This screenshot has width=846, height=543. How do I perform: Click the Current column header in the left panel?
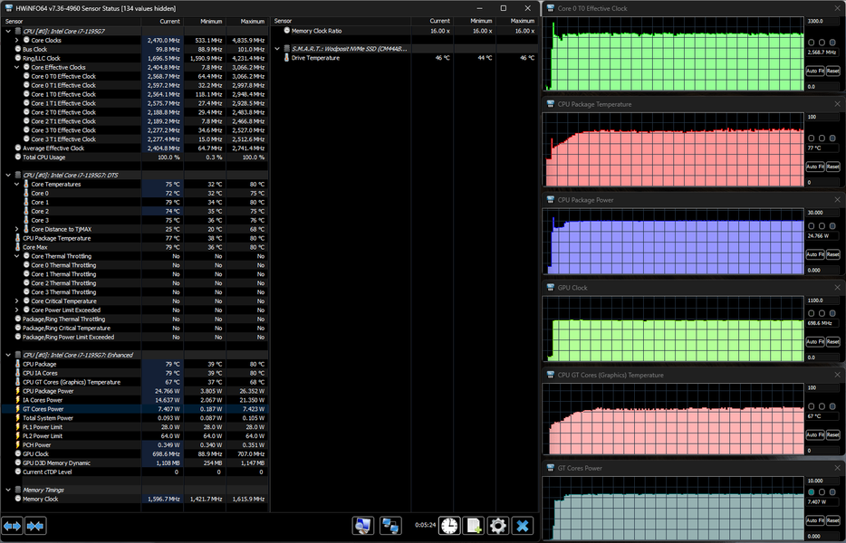(x=168, y=20)
